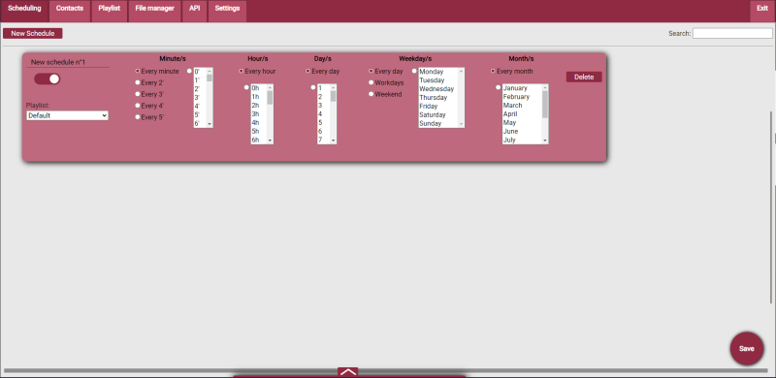Click the minutes list scroll-down arrow
The height and width of the screenshot is (378, 776).
click(x=210, y=124)
